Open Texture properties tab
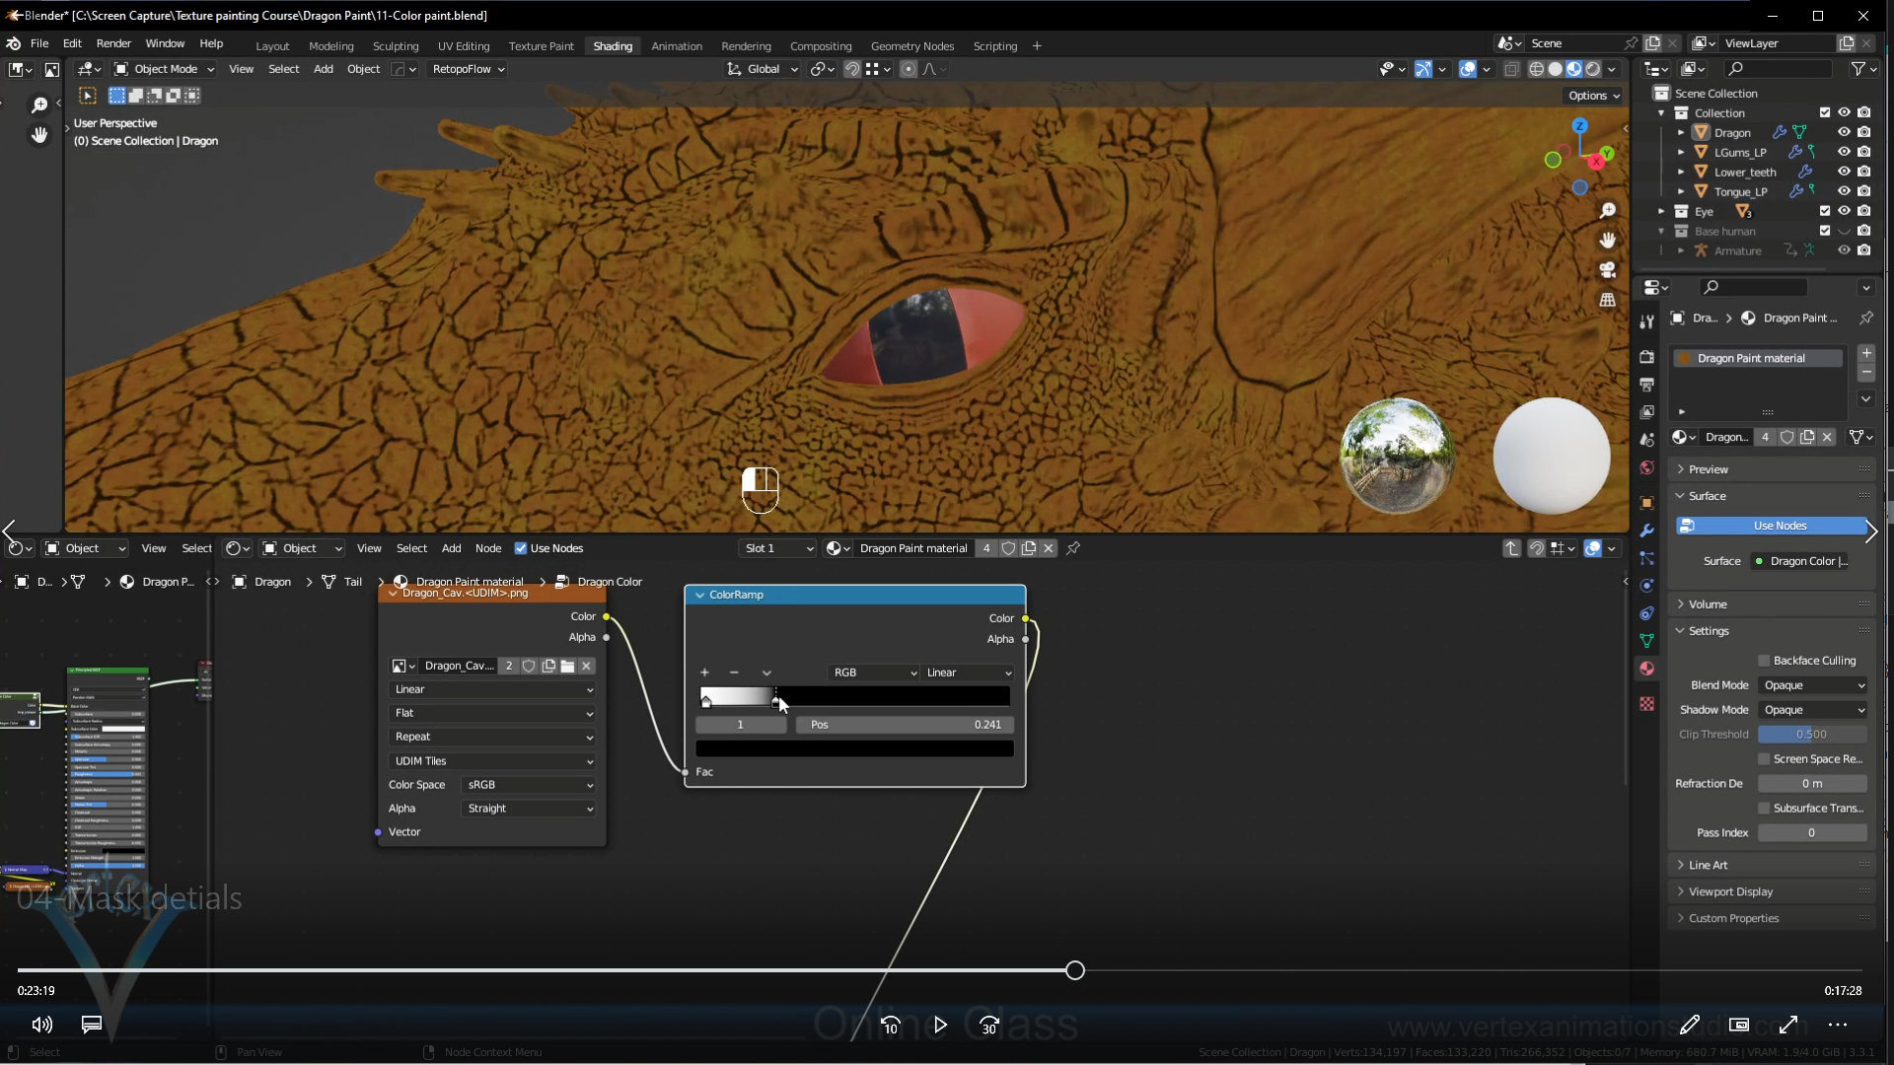Viewport: 1894px width, 1065px height. pyautogui.click(x=1646, y=703)
